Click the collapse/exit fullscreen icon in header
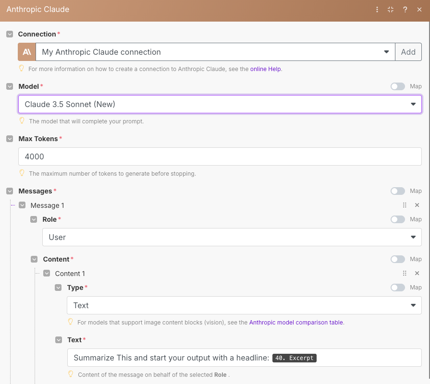Viewport: 430px width, 384px height. click(x=391, y=10)
